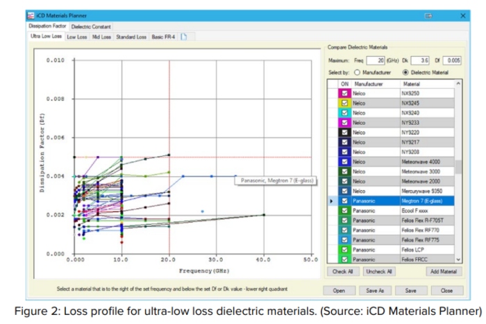Select the Ultra Low Loss tab
Screen dimensions: 486x324
[x=47, y=36]
